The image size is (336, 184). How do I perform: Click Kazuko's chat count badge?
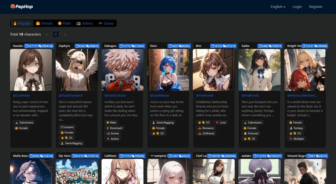46,46
